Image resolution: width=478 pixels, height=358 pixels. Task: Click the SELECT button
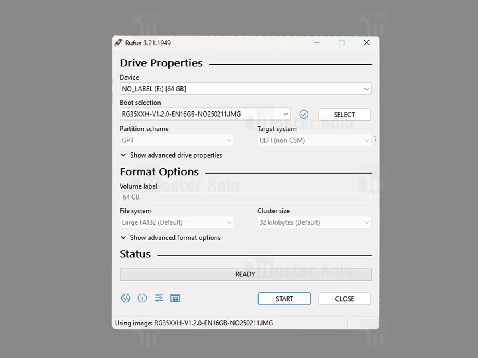pyautogui.click(x=345, y=115)
